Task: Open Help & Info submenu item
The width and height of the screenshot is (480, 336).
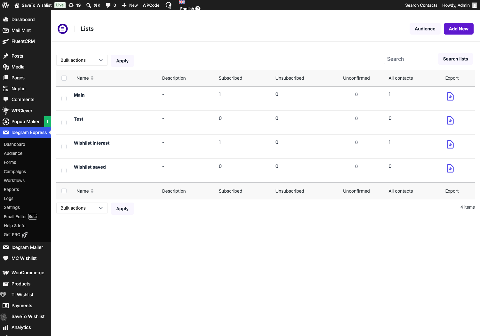Action: [x=15, y=226]
